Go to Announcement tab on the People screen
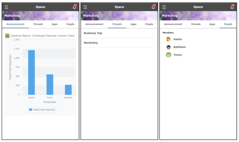239x142 pixels. click(x=173, y=24)
